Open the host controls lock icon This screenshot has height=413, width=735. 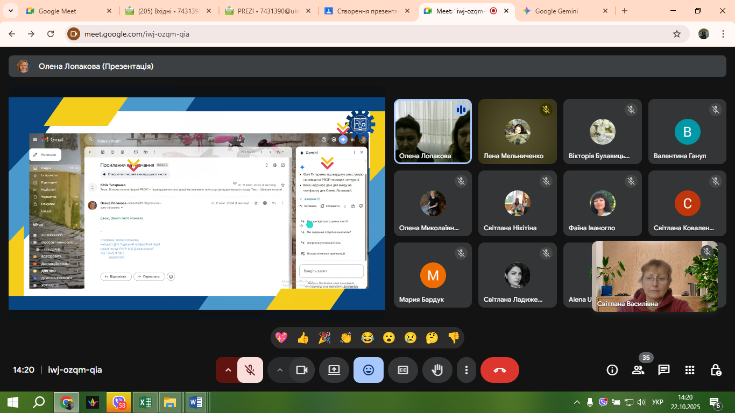tap(716, 370)
